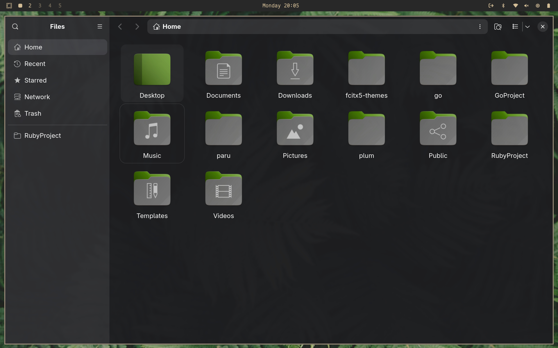Open RubyProject bookmark in sidebar
Viewport: 558px width, 348px height.
[x=42, y=135]
